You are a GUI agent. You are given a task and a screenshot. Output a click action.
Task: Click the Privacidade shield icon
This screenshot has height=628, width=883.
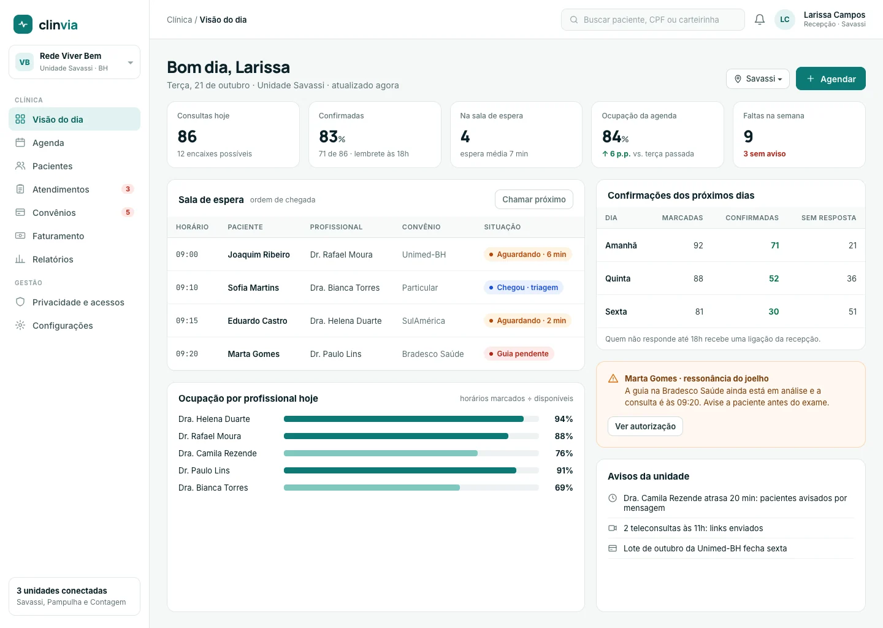pos(20,302)
